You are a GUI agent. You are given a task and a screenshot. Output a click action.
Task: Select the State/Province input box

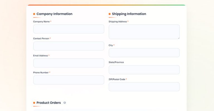(144, 70)
